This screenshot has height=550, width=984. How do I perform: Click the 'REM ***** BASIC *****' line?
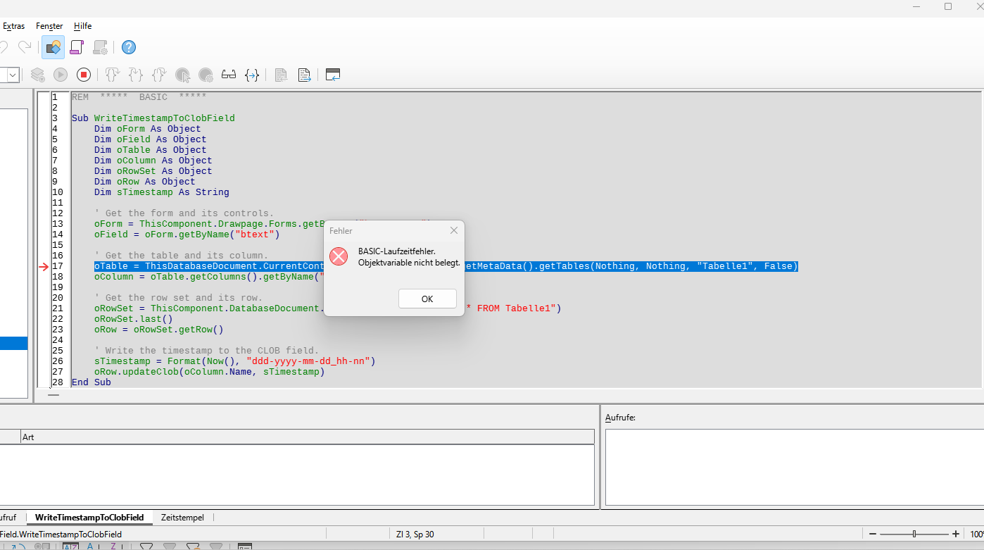click(x=139, y=97)
